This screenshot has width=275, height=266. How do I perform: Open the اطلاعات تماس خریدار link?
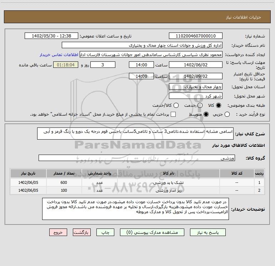tap(59, 55)
